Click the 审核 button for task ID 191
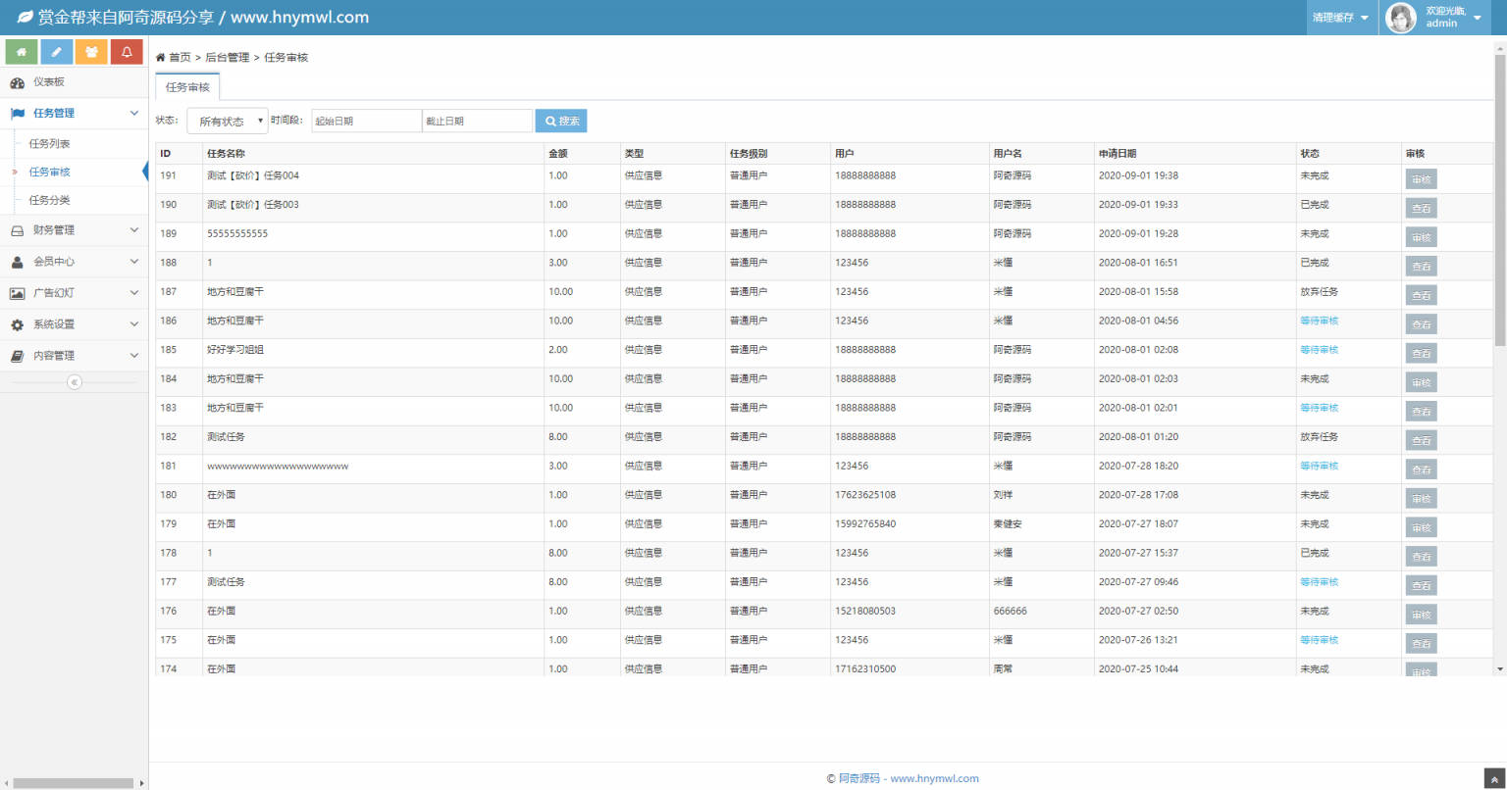The image size is (1507, 790). tap(1421, 179)
